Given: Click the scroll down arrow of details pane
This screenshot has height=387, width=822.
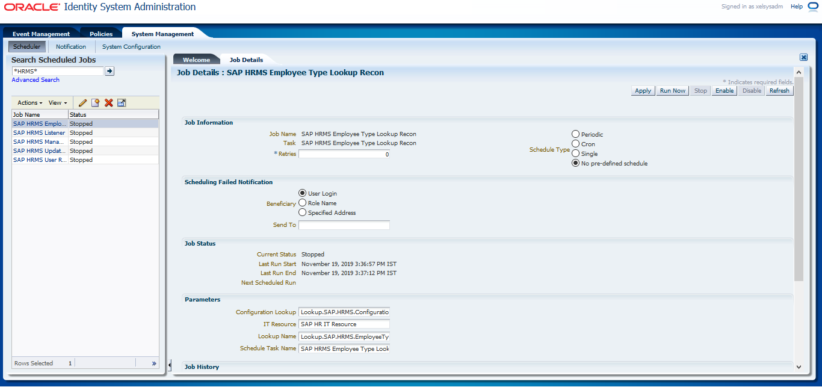Looking at the screenshot, I should [x=799, y=367].
